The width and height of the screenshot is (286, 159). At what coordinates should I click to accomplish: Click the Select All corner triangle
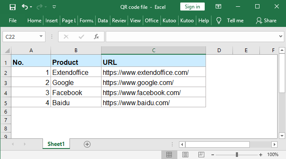coord(7,50)
